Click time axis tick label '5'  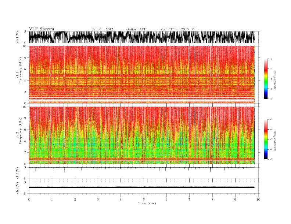coord(144,199)
